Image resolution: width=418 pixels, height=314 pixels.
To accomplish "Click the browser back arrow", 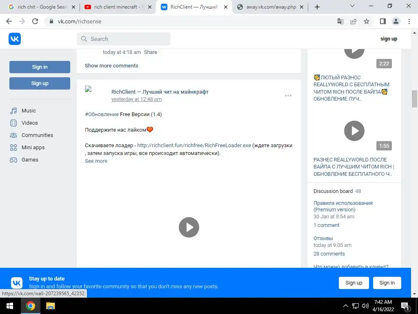I will coord(9,21).
